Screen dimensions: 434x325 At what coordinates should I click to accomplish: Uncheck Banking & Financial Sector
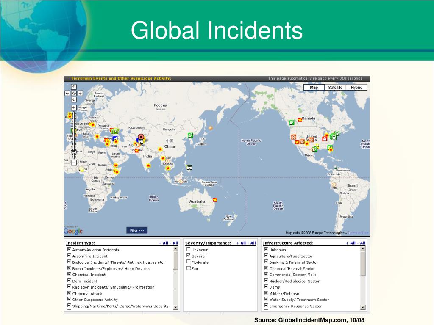[266, 262]
